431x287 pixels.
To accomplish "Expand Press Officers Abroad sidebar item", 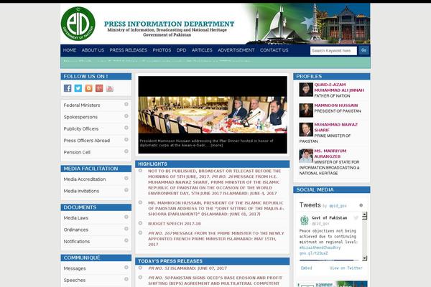I will coord(126,140).
